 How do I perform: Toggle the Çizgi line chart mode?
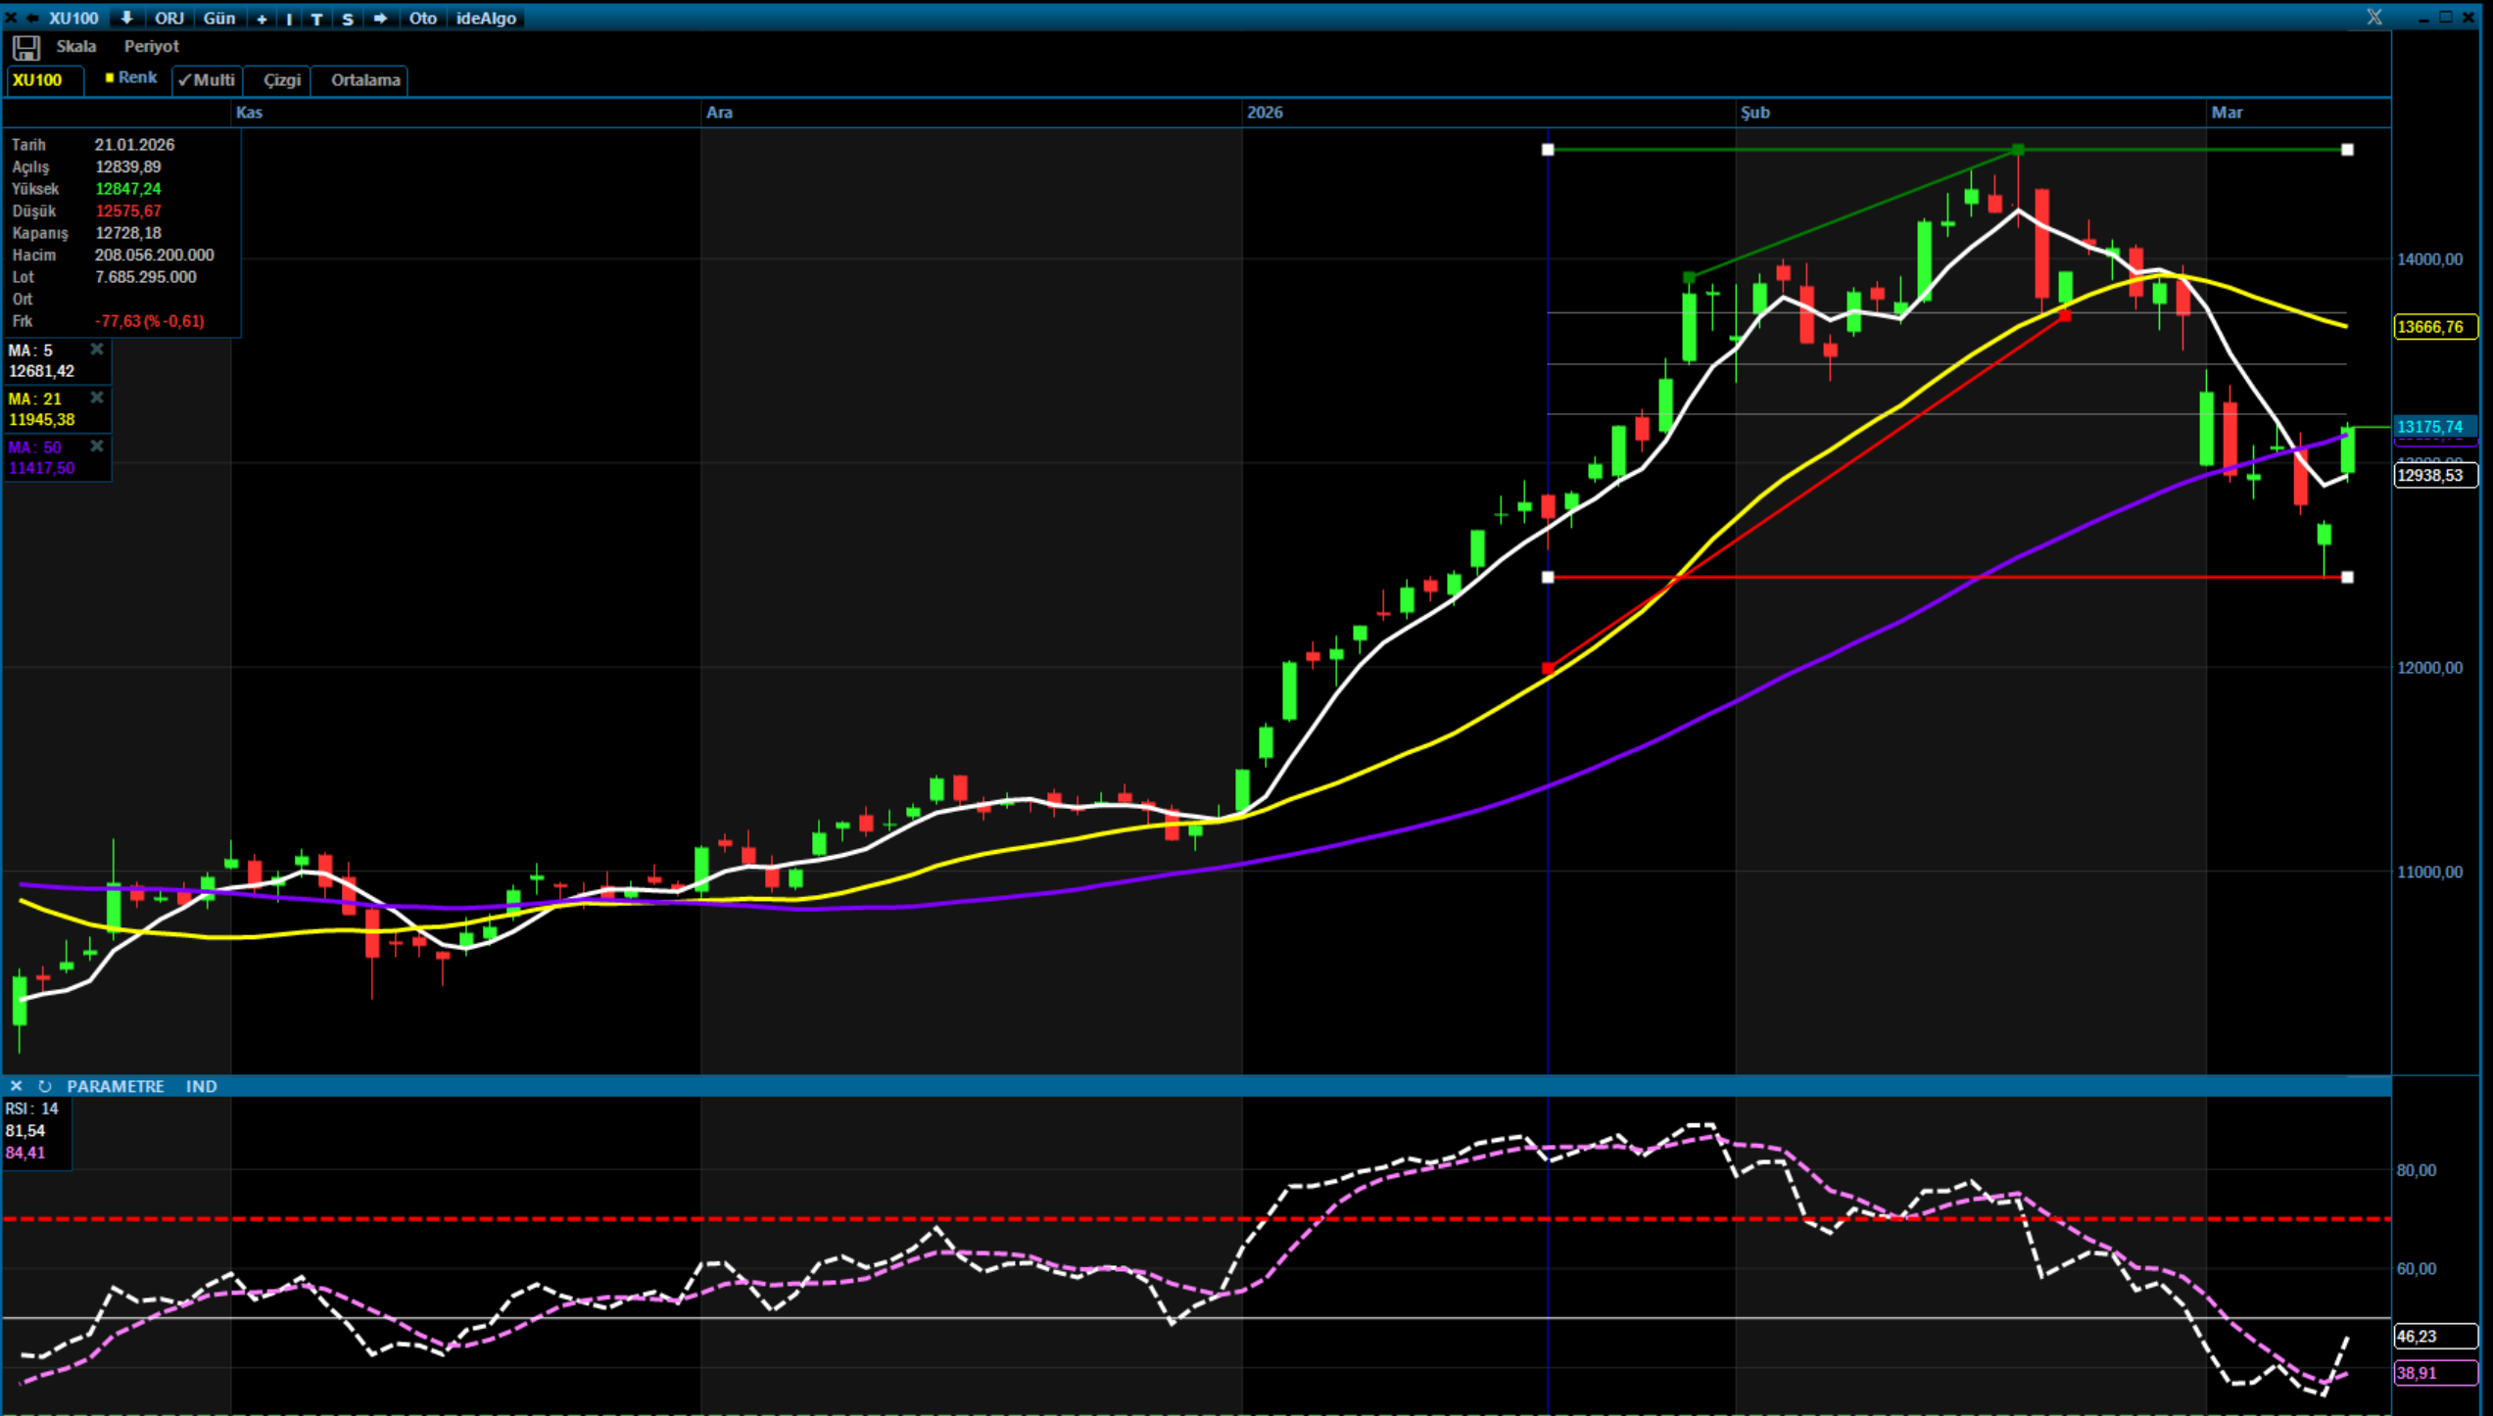281,80
